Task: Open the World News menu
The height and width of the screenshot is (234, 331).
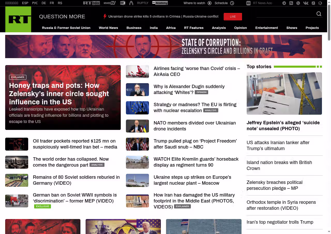Action: click(108, 28)
